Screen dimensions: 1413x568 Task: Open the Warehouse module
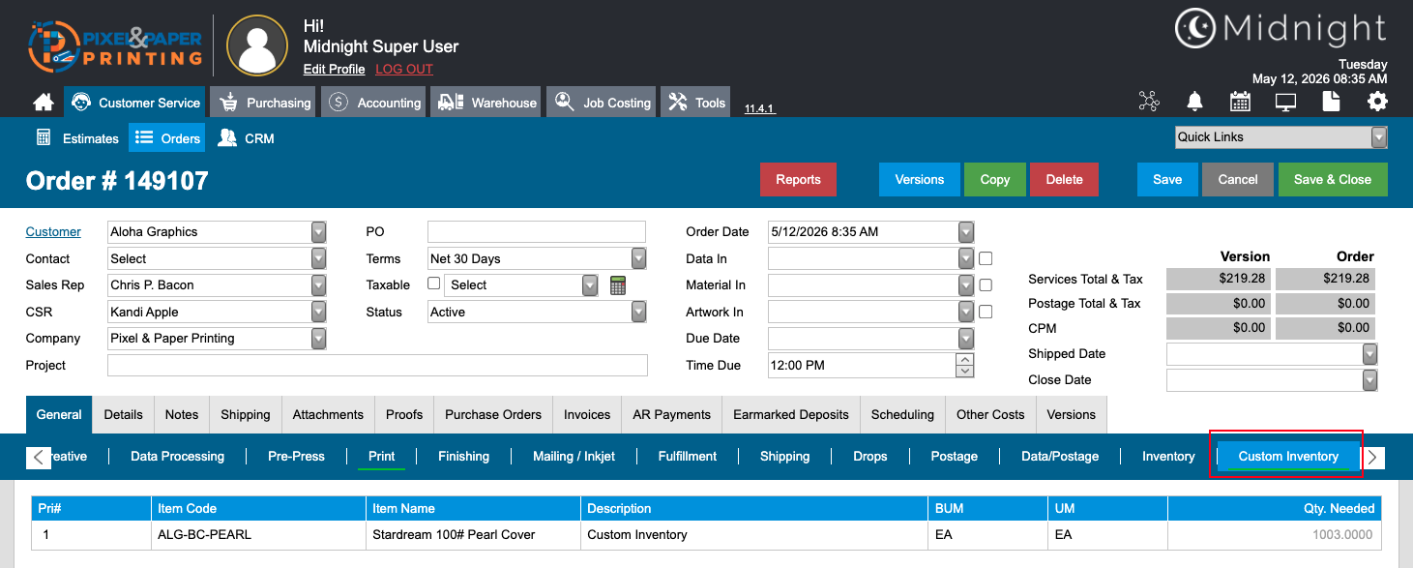point(486,103)
